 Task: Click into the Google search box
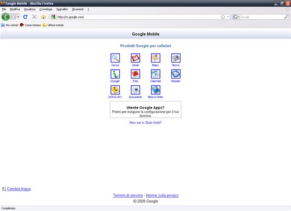pyautogui.click(x=262, y=17)
